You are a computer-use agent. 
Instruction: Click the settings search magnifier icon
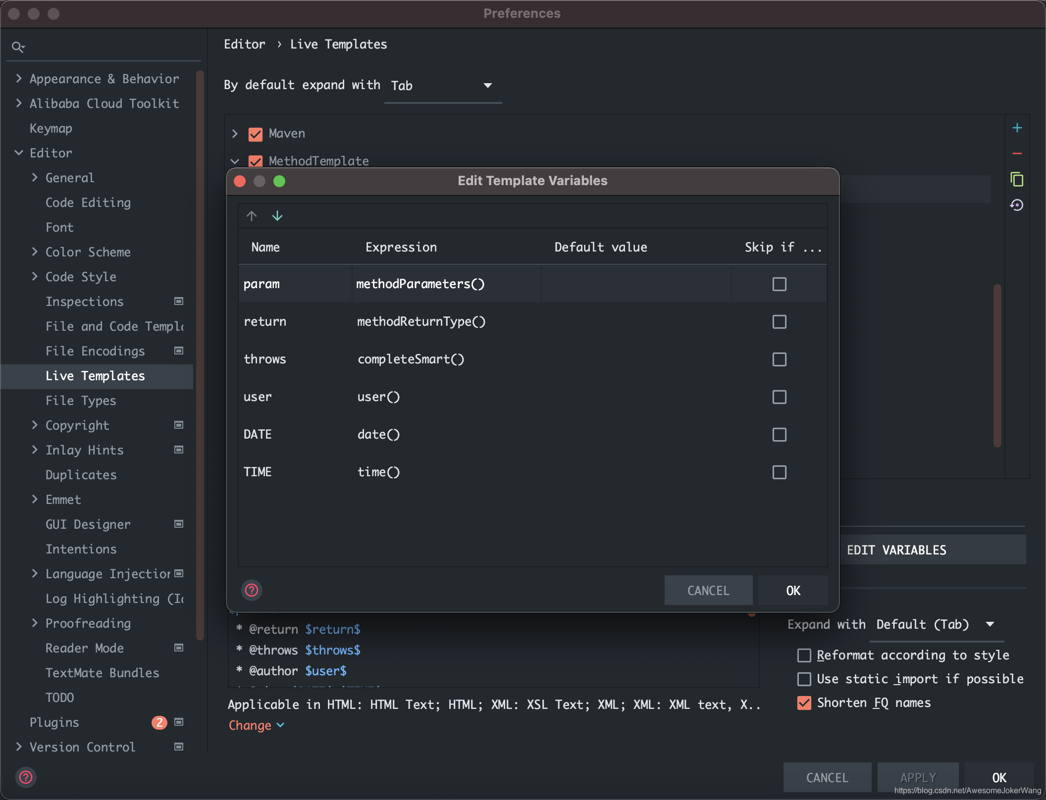click(18, 47)
